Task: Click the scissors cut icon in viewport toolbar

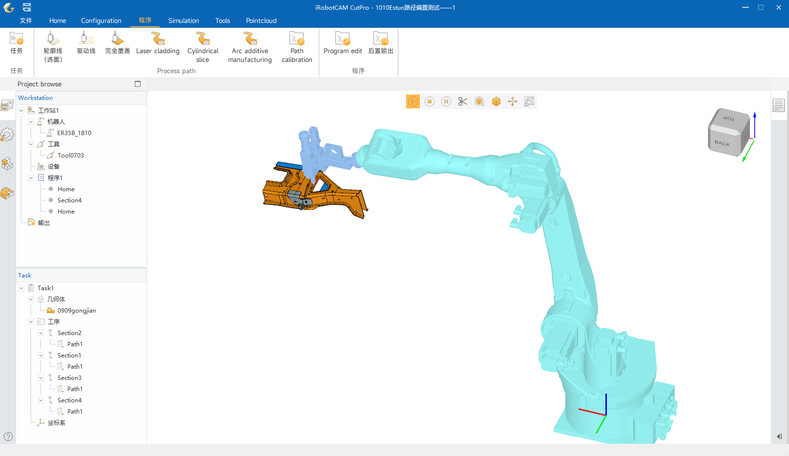Action: pos(463,101)
